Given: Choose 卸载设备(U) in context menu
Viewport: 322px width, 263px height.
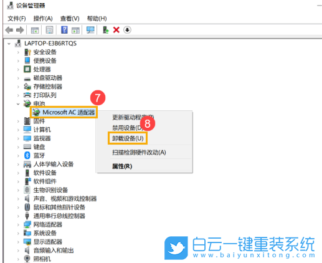Looking at the screenshot, I should point(128,138).
